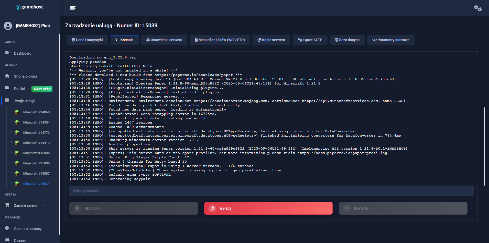Open the Menadżer plików (WEB-FTP) tab
The width and height of the screenshot is (489, 243).
220,40
